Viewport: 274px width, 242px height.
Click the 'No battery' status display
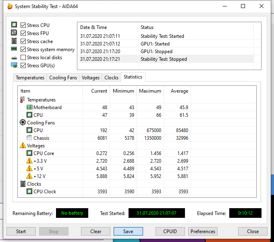pyautogui.click(x=72, y=213)
